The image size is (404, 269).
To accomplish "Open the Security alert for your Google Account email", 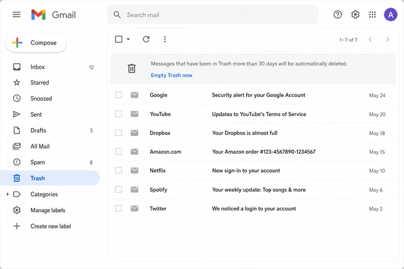I will (x=254, y=95).
